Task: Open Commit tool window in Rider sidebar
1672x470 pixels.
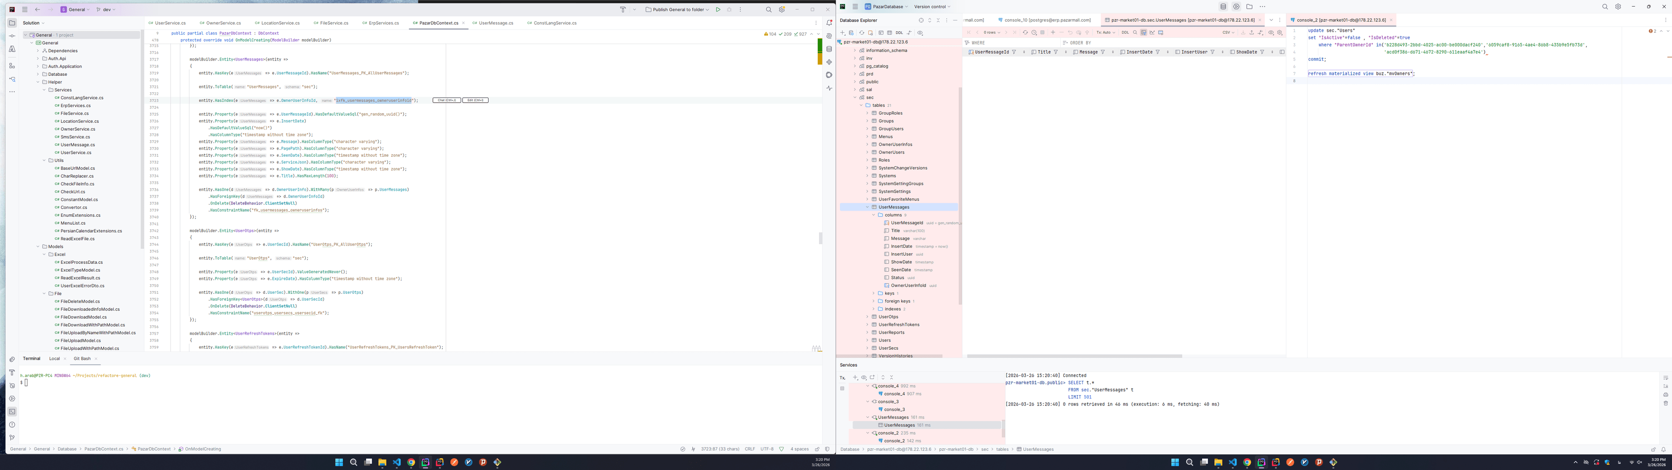Action: click(x=12, y=36)
